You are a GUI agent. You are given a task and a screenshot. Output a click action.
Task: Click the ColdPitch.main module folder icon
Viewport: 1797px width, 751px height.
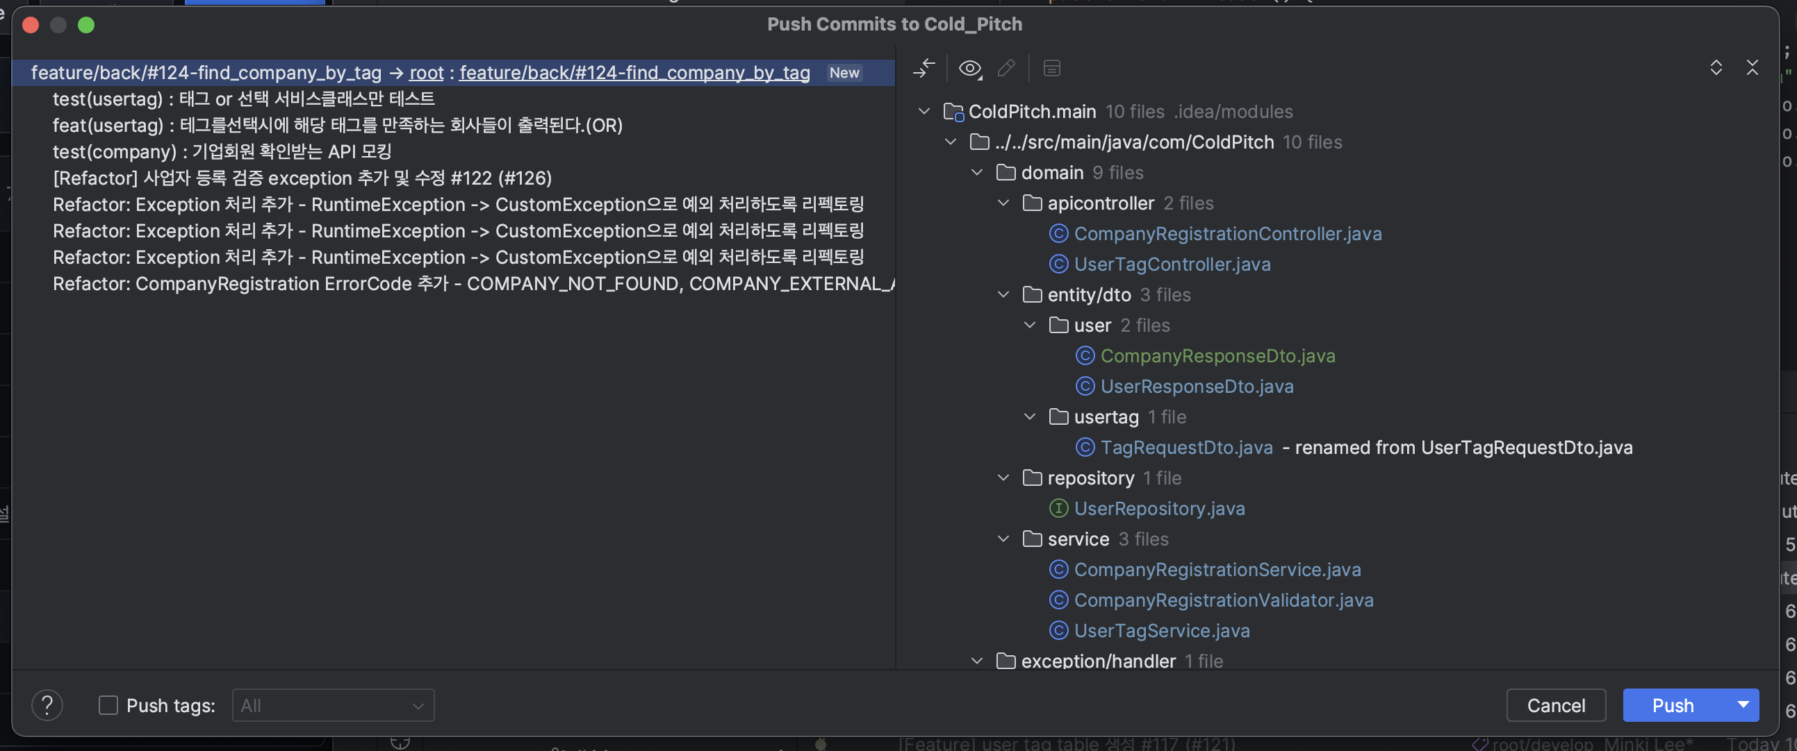953,112
